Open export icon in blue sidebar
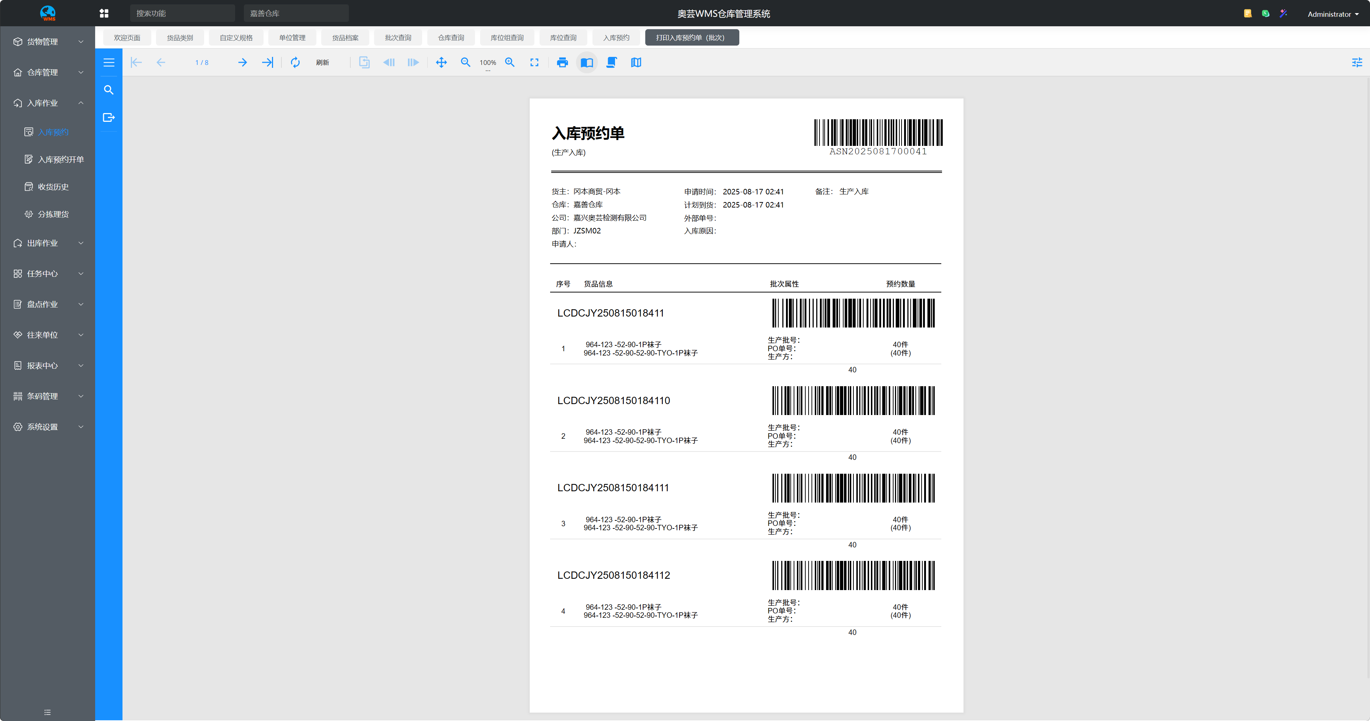Screen dimensions: 1370x721 pos(109,117)
